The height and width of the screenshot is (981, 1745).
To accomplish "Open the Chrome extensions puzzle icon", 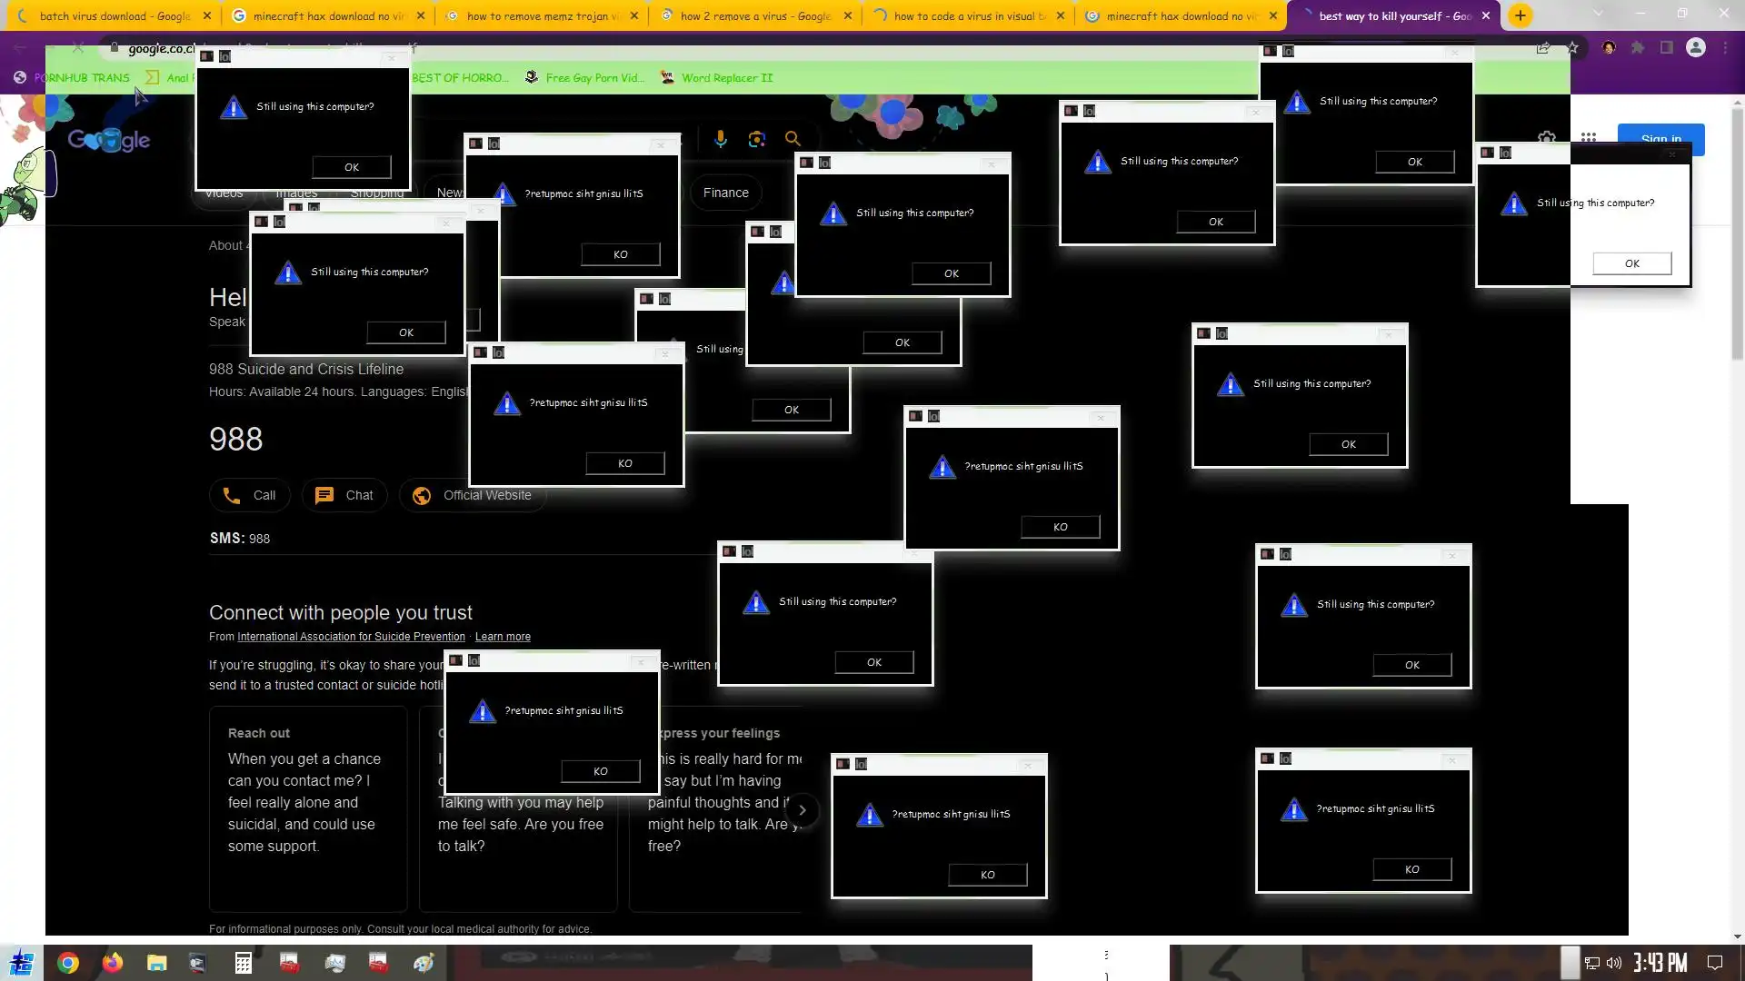I will click(1638, 48).
